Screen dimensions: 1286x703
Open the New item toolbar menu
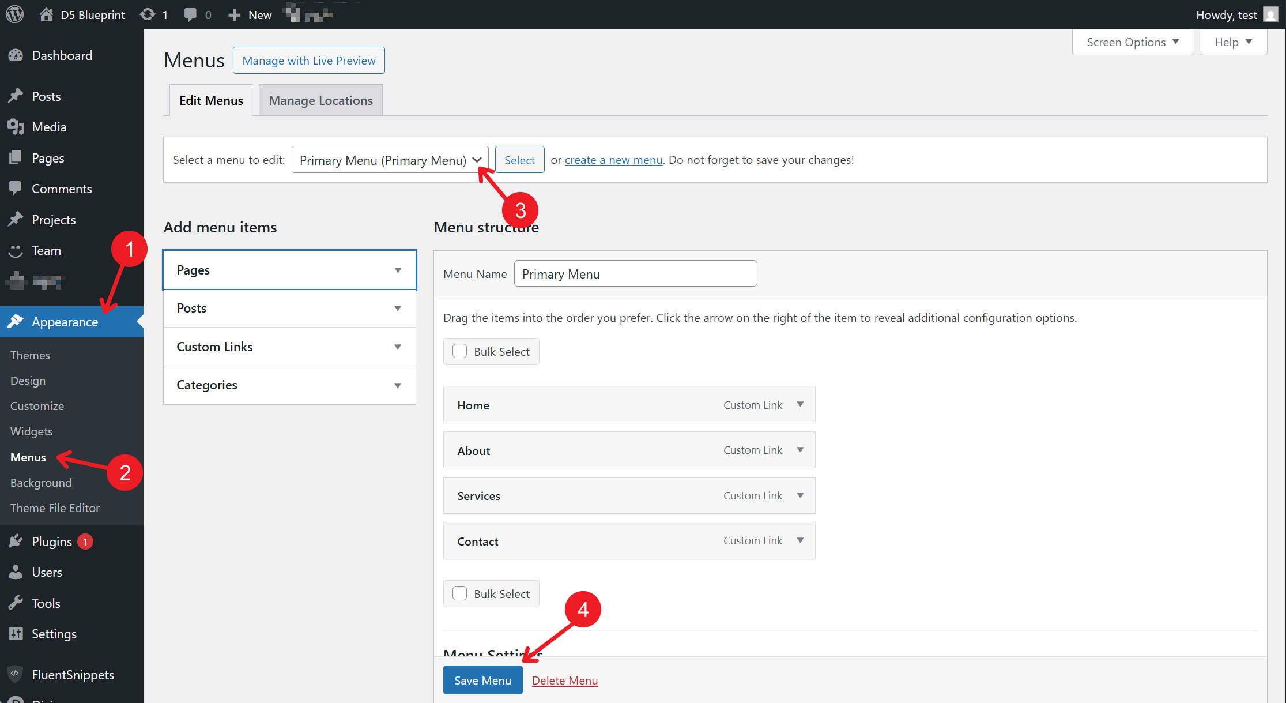coord(249,14)
